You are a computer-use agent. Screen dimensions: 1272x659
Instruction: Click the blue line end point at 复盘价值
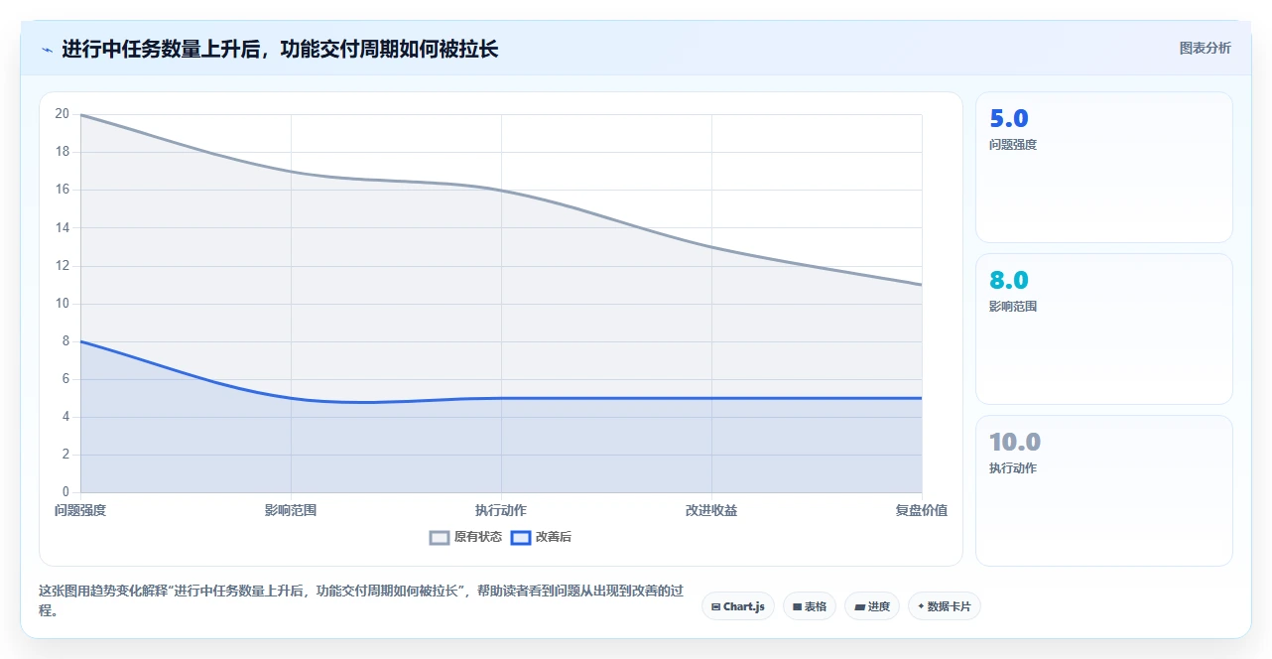coord(922,398)
